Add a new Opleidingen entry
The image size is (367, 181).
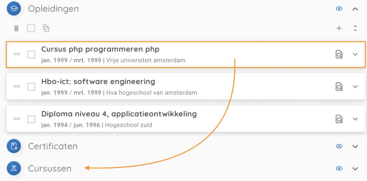pyautogui.click(x=339, y=28)
